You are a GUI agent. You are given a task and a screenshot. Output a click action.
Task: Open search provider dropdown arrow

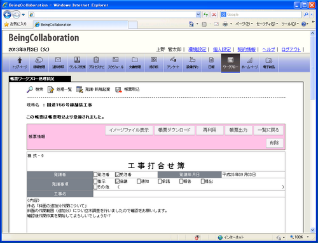pyautogui.click(x=312, y=15)
